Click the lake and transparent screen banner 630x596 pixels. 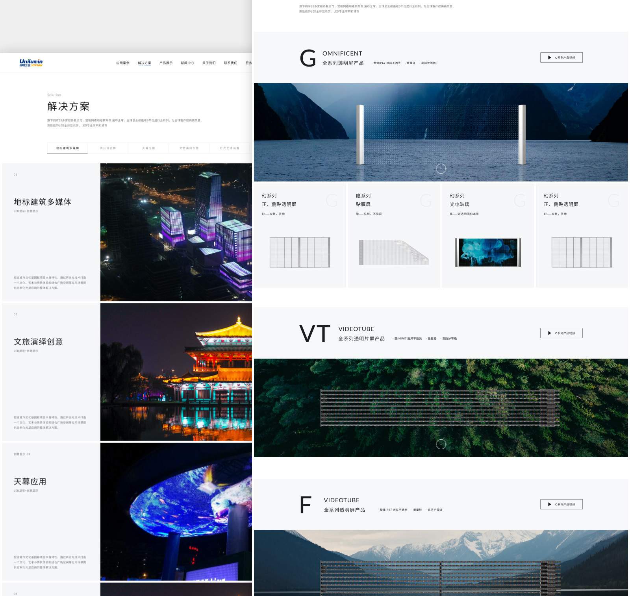click(441, 132)
